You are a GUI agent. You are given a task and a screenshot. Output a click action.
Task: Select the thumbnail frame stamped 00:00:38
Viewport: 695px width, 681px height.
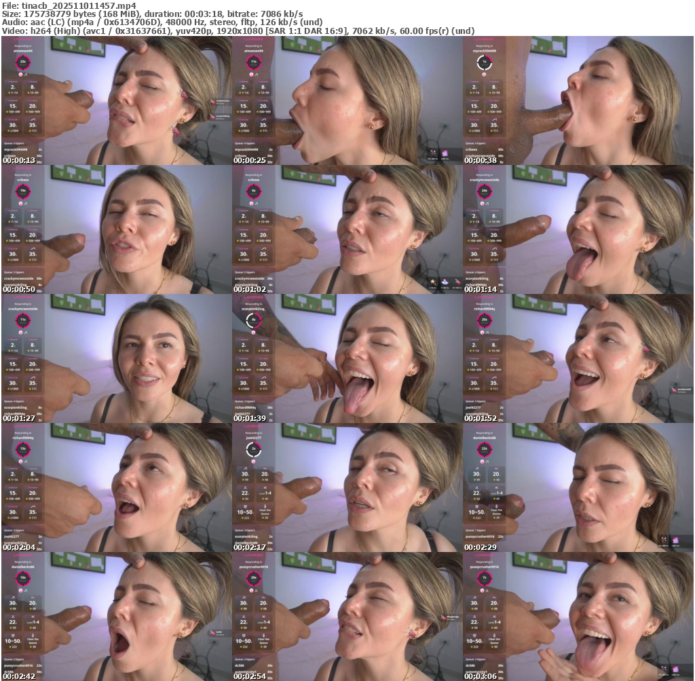[x=578, y=100]
